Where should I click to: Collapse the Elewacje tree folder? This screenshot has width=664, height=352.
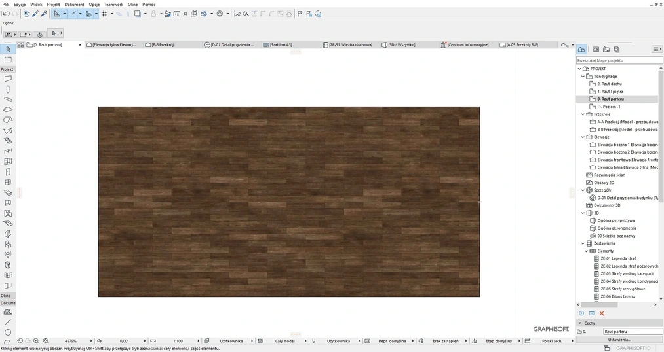tap(583, 137)
